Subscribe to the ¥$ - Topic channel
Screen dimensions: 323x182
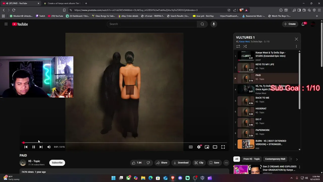click(x=57, y=163)
